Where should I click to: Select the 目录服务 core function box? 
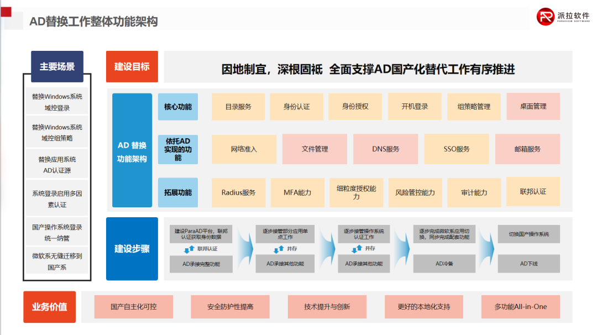tap(238, 106)
